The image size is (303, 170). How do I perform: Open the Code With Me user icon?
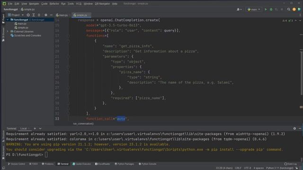click(239, 9)
